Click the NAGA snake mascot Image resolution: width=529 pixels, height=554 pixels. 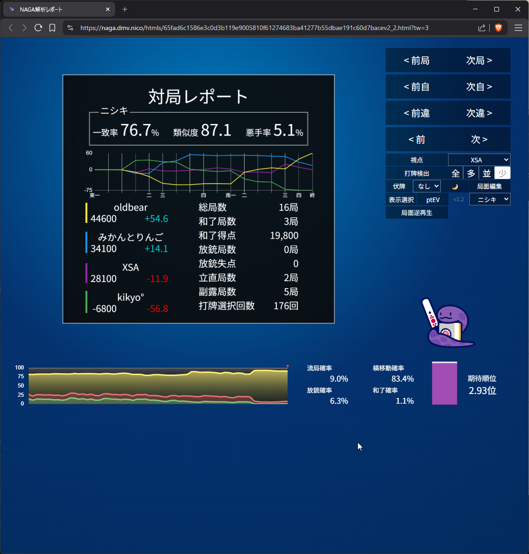447,323
